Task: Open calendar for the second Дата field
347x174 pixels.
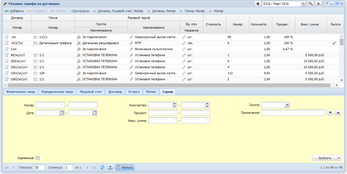Action: tap(95, 113)
